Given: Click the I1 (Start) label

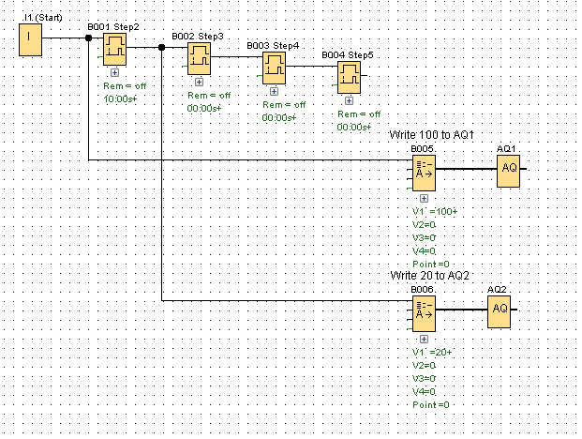Looking at the screenshot, I should [42, 18].
